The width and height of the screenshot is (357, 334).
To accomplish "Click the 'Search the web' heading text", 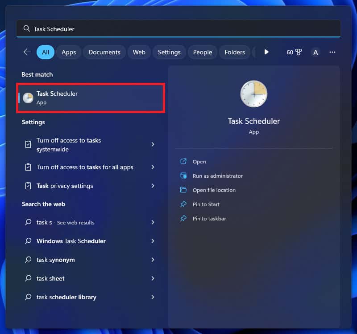I will tap(43, 204).
